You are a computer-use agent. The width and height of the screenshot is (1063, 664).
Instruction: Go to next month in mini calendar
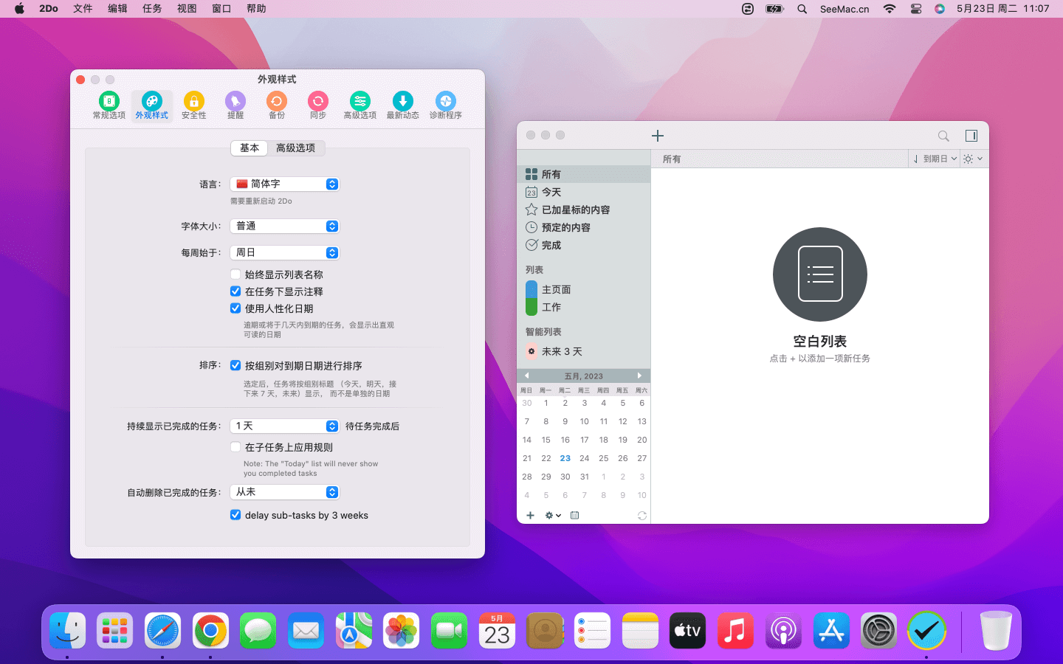639,376
